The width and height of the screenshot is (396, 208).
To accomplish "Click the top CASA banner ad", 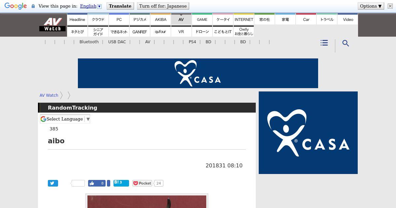I will (x=198, y=73).
